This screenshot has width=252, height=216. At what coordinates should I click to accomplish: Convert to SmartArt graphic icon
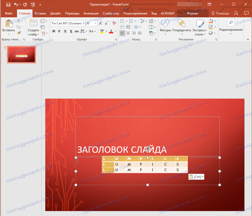152,33
